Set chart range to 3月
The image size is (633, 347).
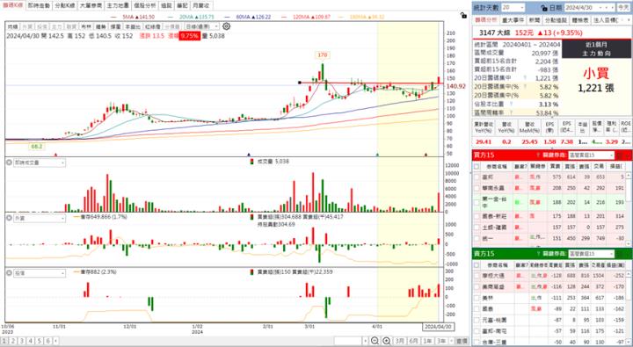coord(400,341)
